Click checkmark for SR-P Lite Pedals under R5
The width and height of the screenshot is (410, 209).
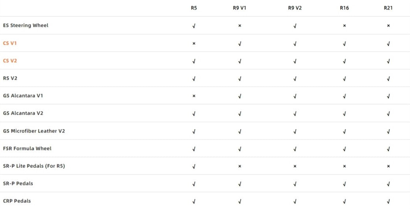(194, 166)
